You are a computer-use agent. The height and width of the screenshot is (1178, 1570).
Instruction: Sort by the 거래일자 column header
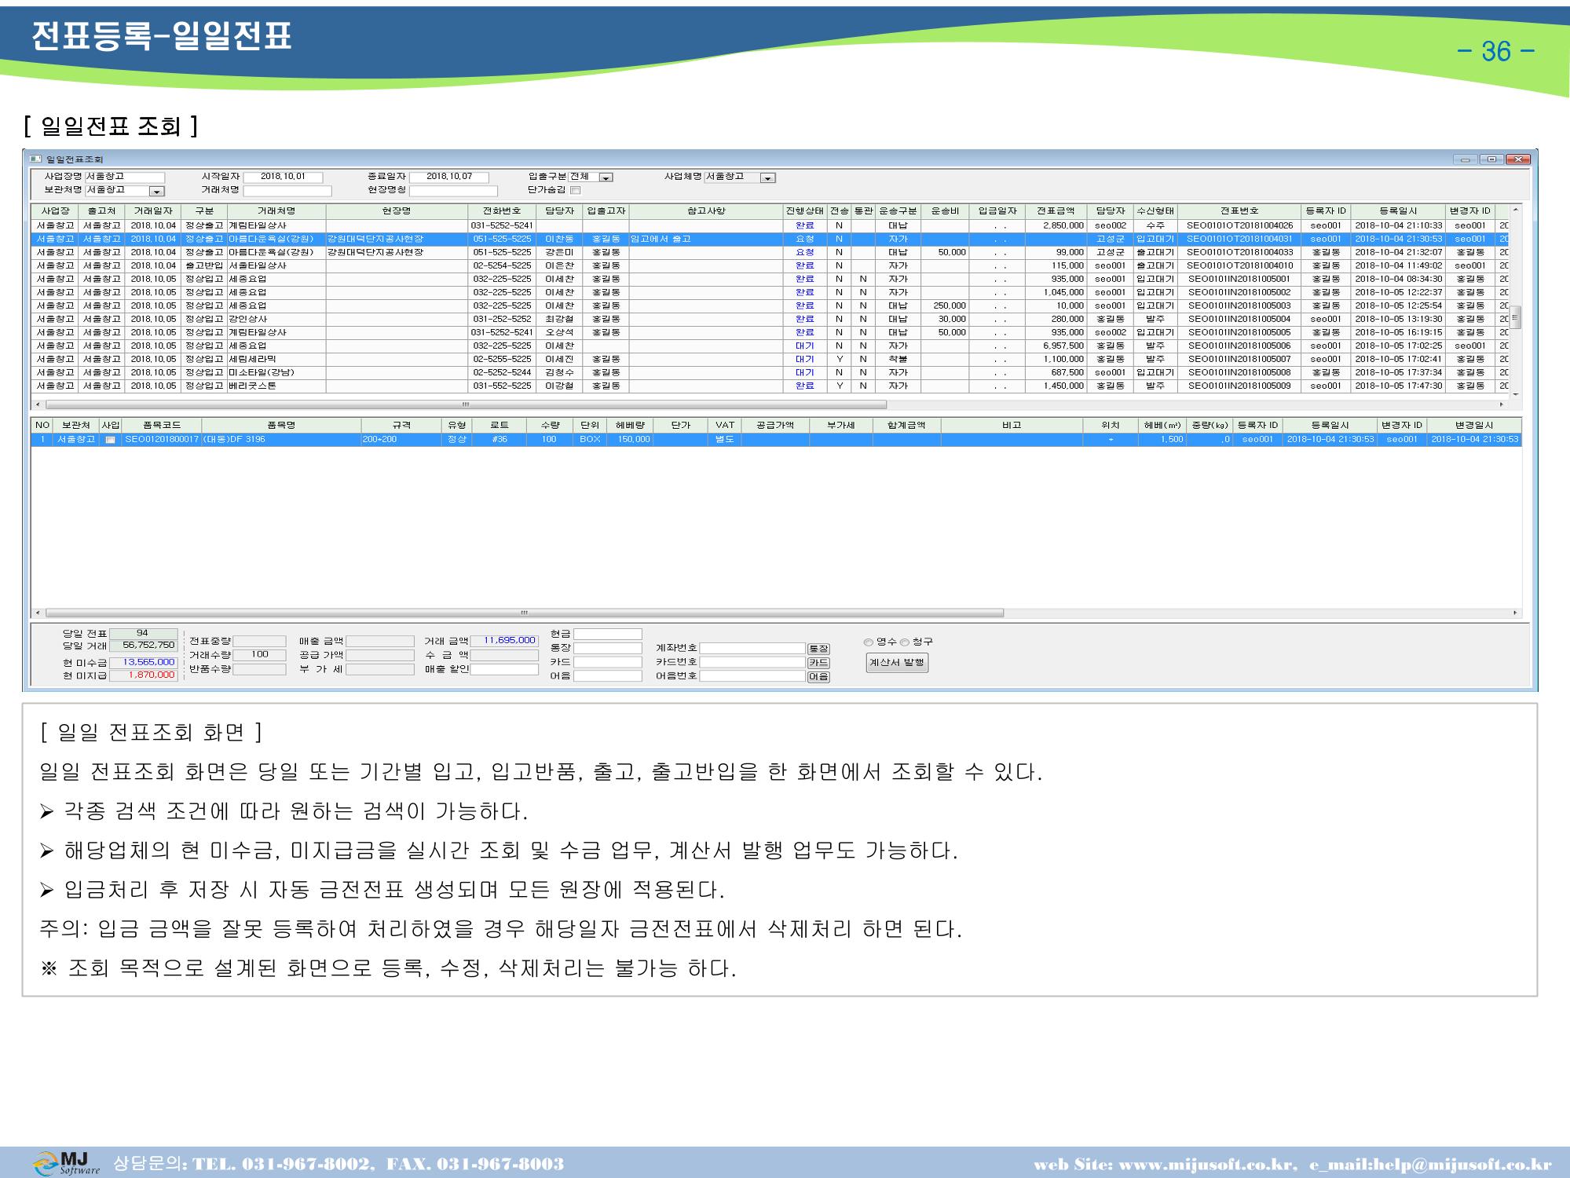pos(153,211)
